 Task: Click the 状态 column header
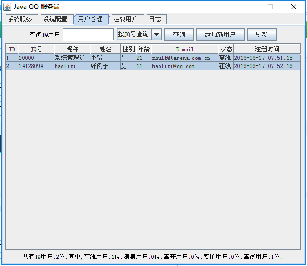click(x=226, y=49)
